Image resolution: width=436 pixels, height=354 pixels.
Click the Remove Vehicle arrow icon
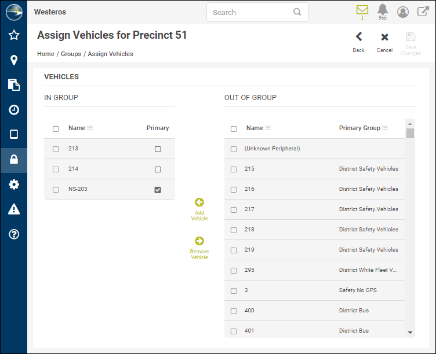pyautogui.click(x=199, y=241)
